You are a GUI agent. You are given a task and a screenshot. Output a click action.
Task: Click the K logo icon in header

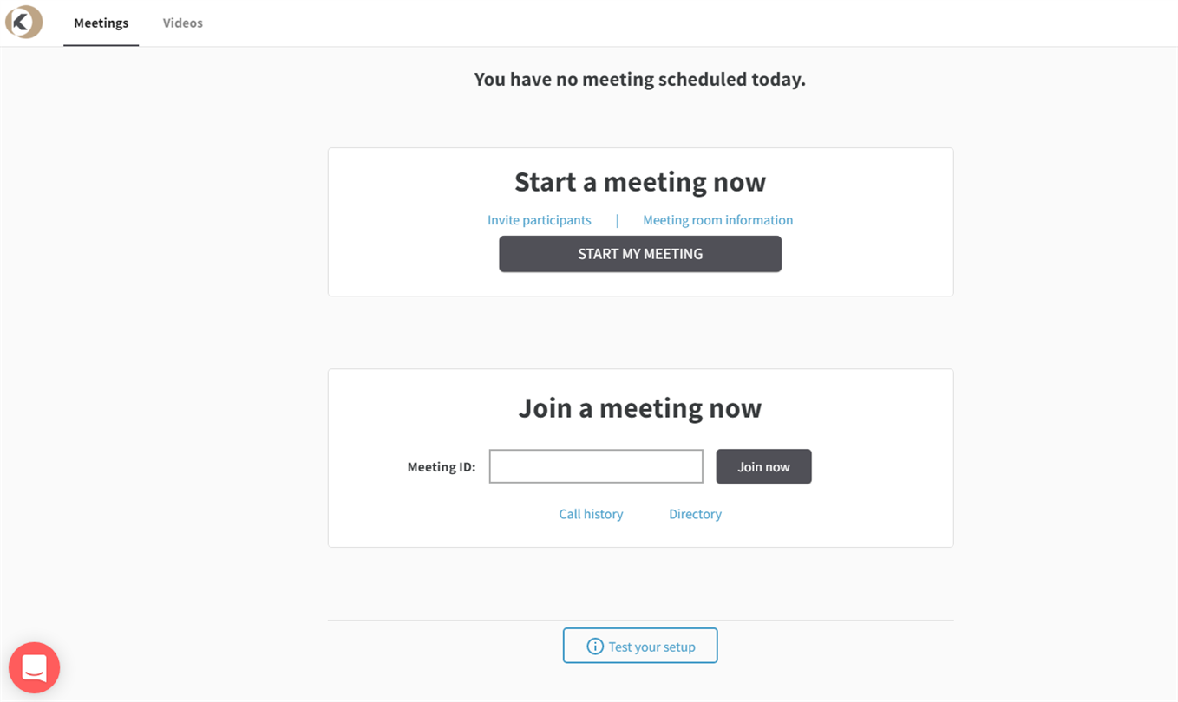[23, 23]
